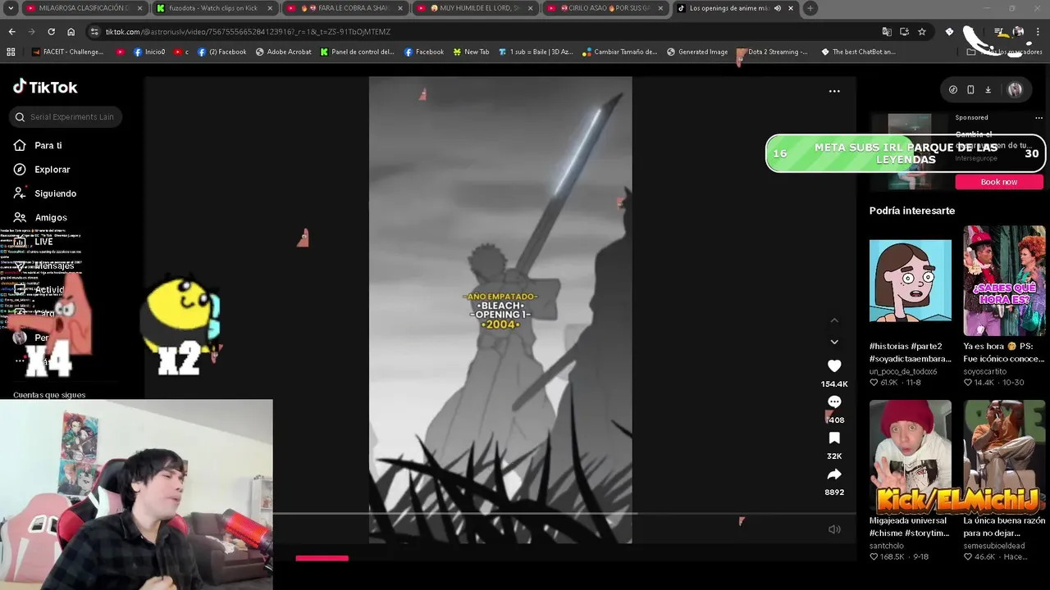The width and height of the screenshot is (1050, 590).
Task: Close the fuzodota Kick tab
Action: coord(271,8)
